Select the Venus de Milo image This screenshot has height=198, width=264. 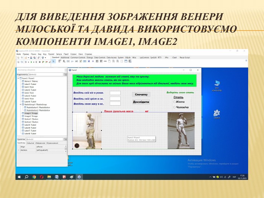[87, 130]
